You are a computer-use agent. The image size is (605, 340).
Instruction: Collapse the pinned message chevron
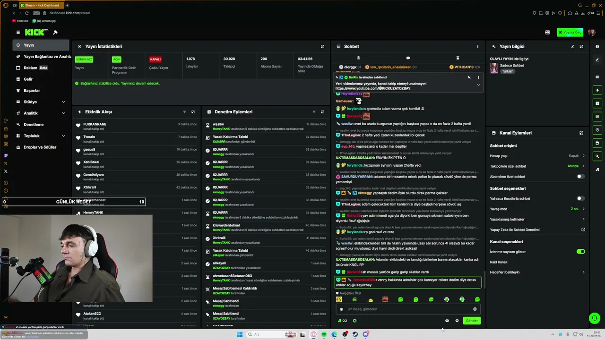click(x=478, y=85)
